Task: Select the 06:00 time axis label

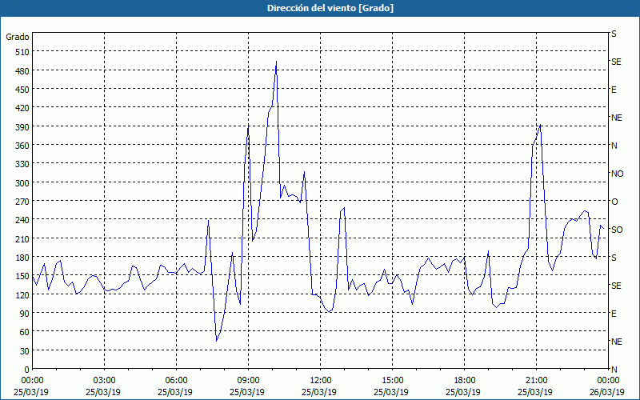Action: click(x=176, y=381)
